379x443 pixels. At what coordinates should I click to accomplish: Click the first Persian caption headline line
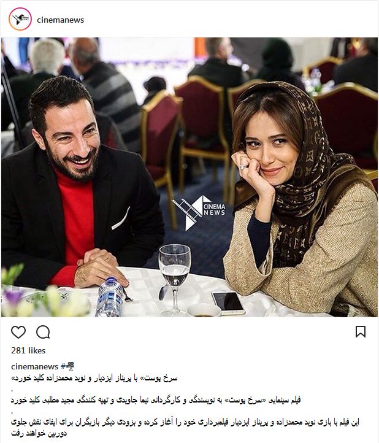click(94, 378)
